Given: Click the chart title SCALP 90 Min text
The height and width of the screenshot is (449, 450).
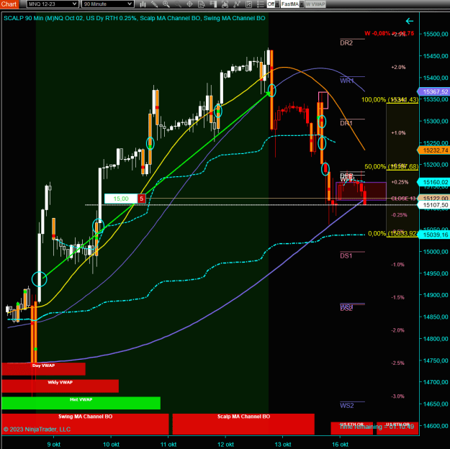Looking at the screenshot, I should pyautogui.click(x=134, y=18).
